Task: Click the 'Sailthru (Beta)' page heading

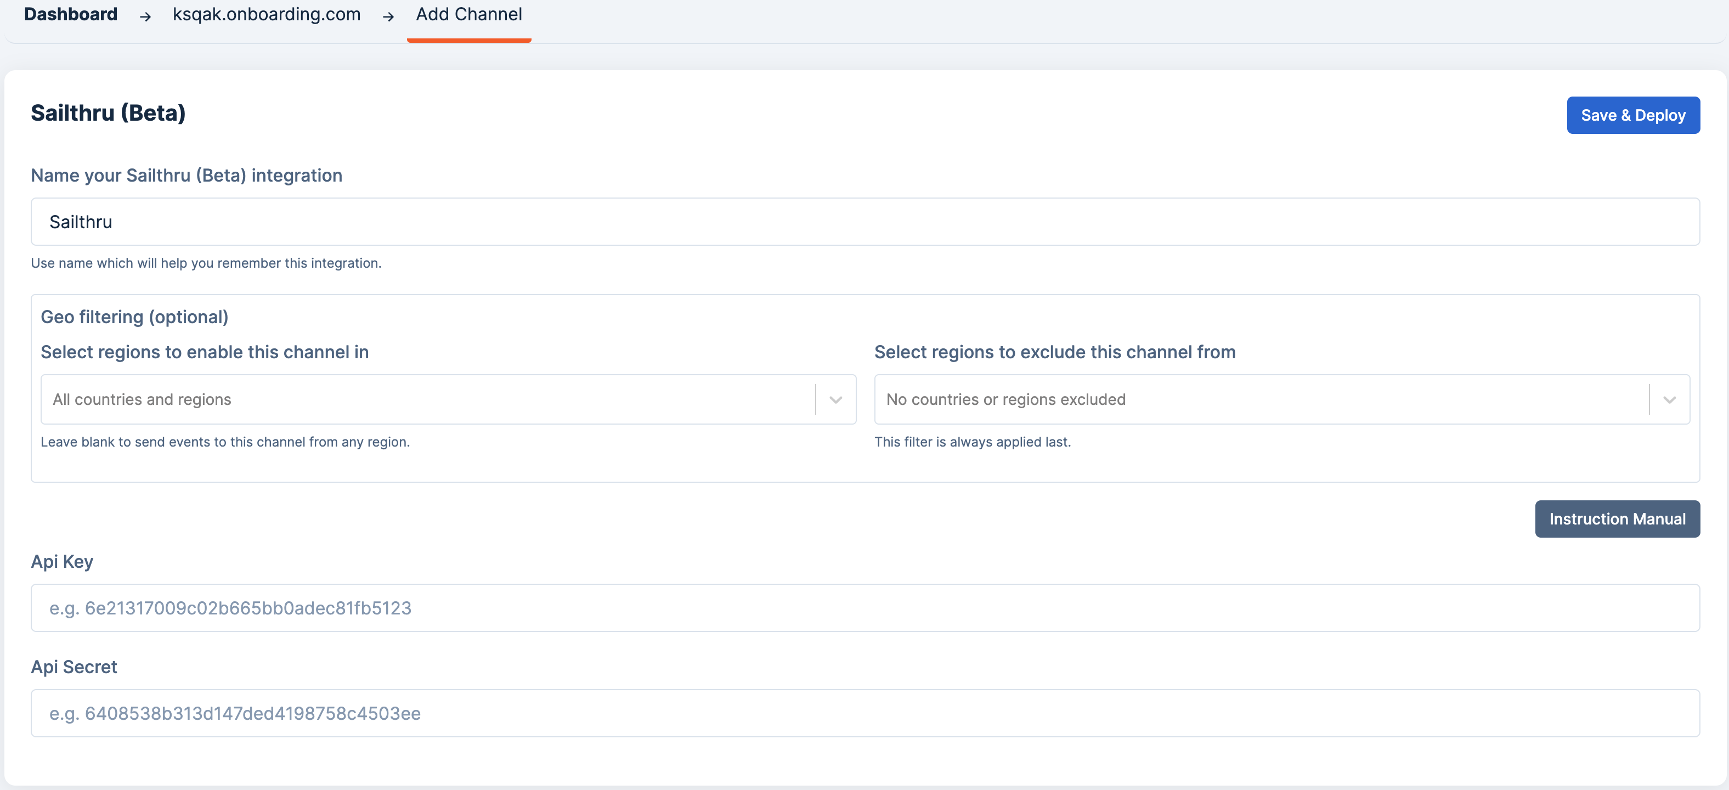Action: coord(108,113)
